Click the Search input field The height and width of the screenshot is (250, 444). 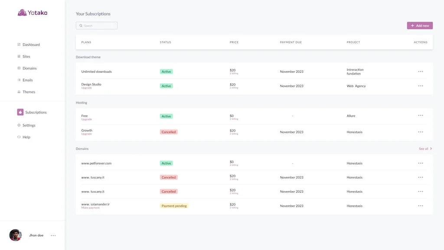tap(97, 26)
